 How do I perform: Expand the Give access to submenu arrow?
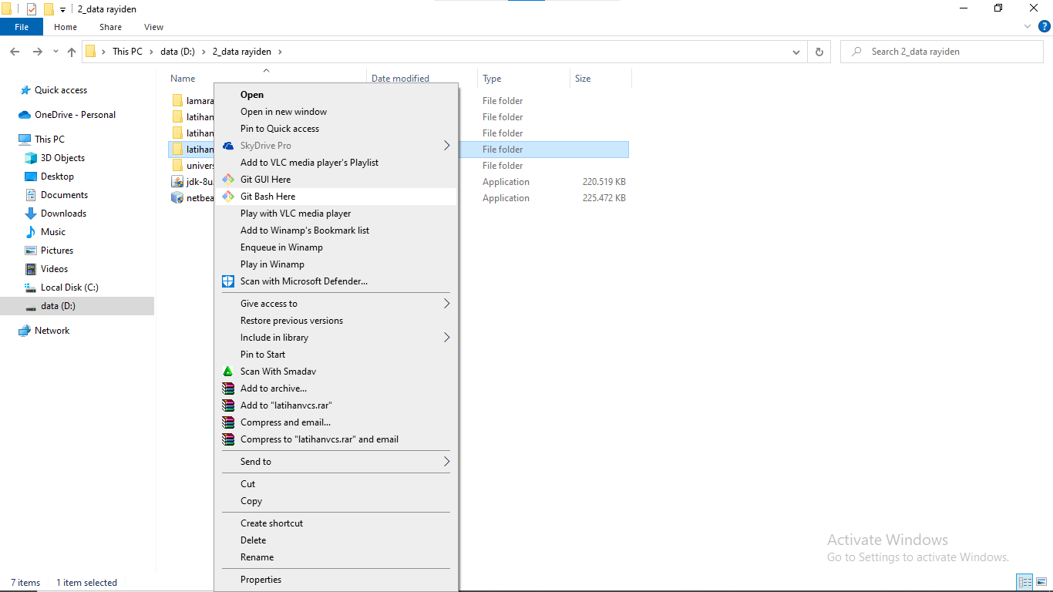(x=446, y=304)
